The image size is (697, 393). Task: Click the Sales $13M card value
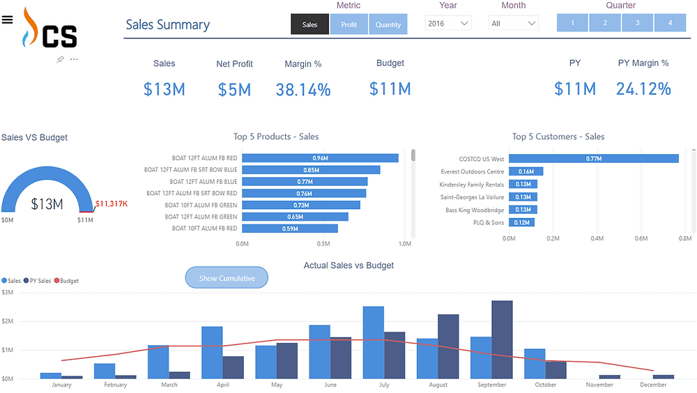[x=164, y=89]
